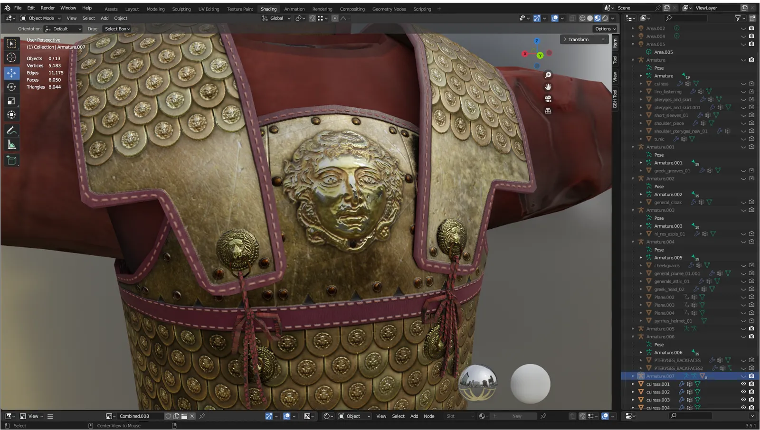
Task: Disable cuirass.003 in renders
Action: pyautogui.click(x=751, y=400)
